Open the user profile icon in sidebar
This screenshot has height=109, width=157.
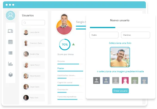click(10, 15)
